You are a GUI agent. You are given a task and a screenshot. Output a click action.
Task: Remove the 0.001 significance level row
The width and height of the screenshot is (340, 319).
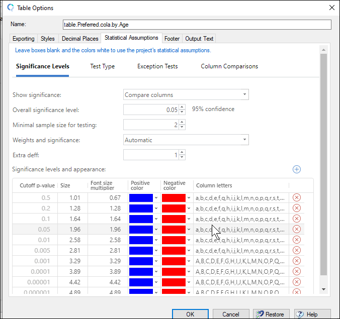(x=296, y=261)
